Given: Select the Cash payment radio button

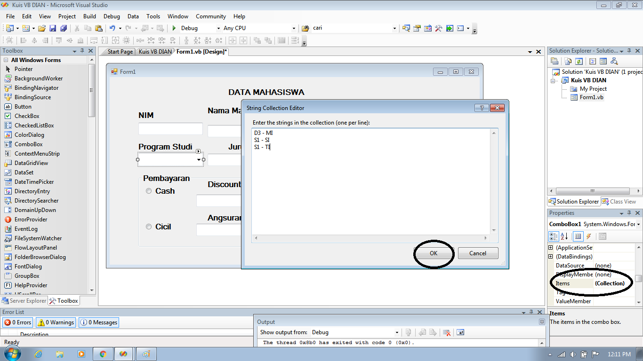Looking at the screenshot, I should pos(149,191).
